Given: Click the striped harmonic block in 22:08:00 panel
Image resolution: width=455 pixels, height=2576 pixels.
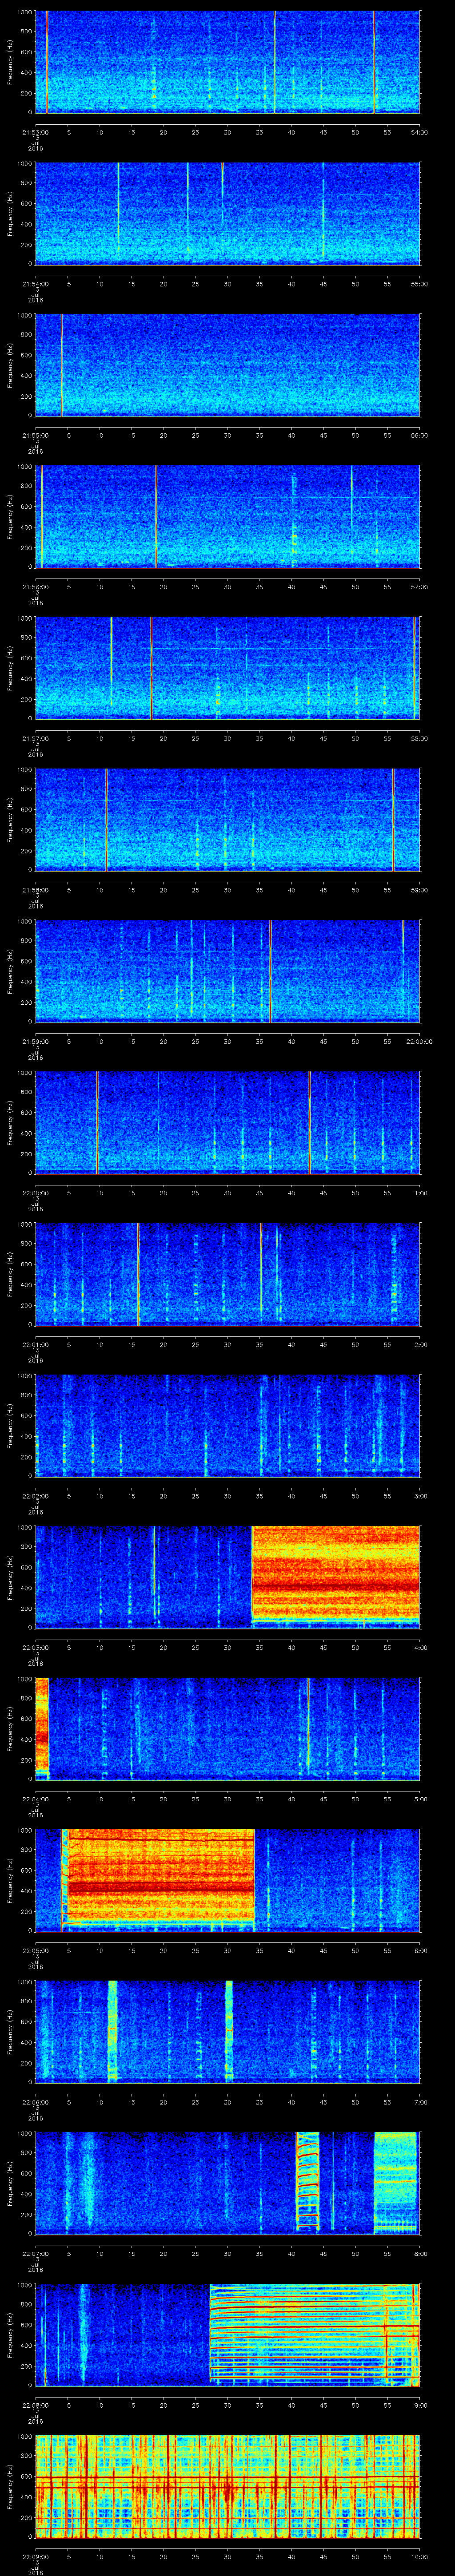Looking at the screenshot, I should click(x=315, y=2334).
